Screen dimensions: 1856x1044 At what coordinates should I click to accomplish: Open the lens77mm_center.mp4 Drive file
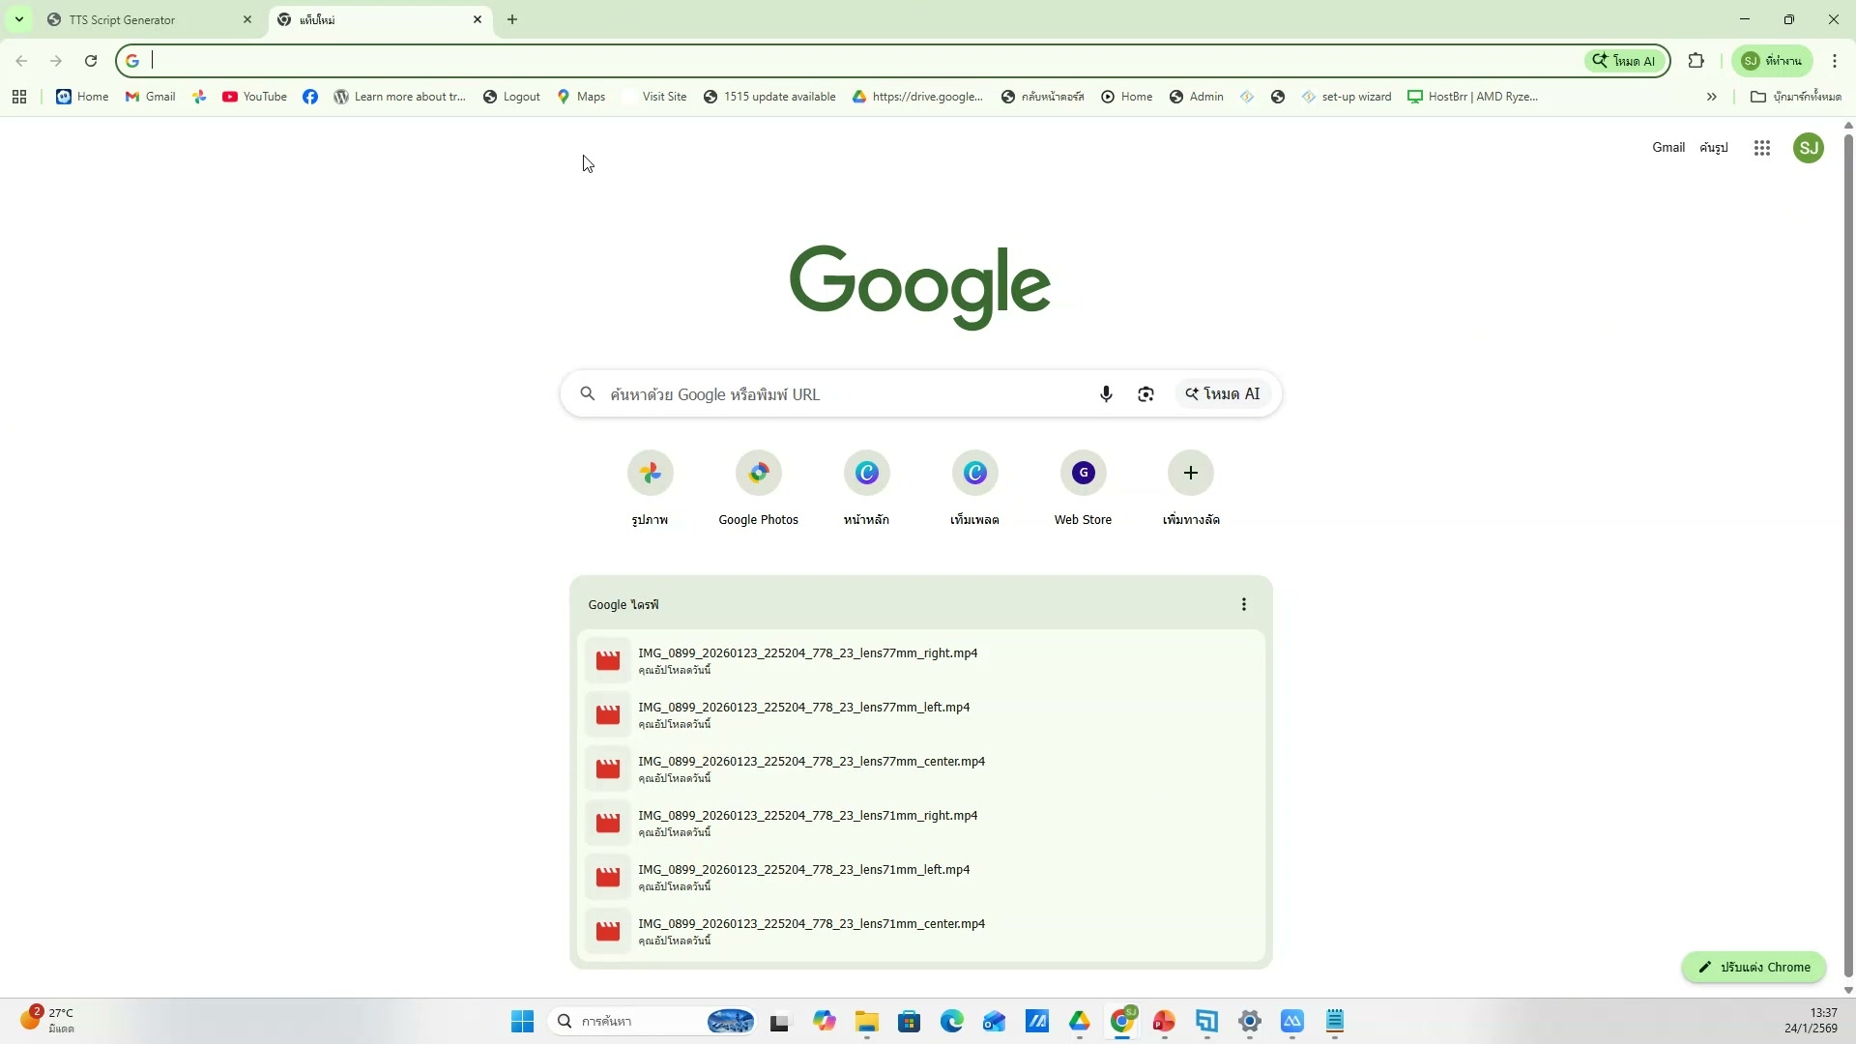click(810, 763)
